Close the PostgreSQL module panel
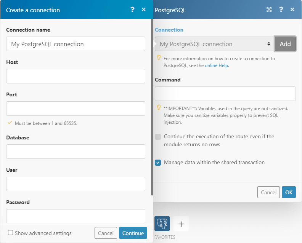Image resolution: width=302 pixels, height=243 pixels. (292, 10)
